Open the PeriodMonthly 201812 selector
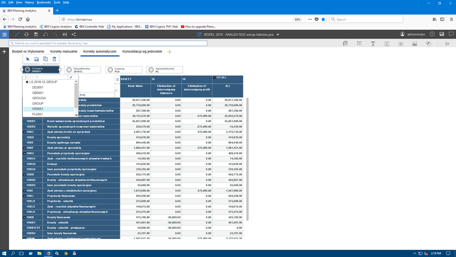The width and height of the screenshot is (456, 257). click(83, 70)
